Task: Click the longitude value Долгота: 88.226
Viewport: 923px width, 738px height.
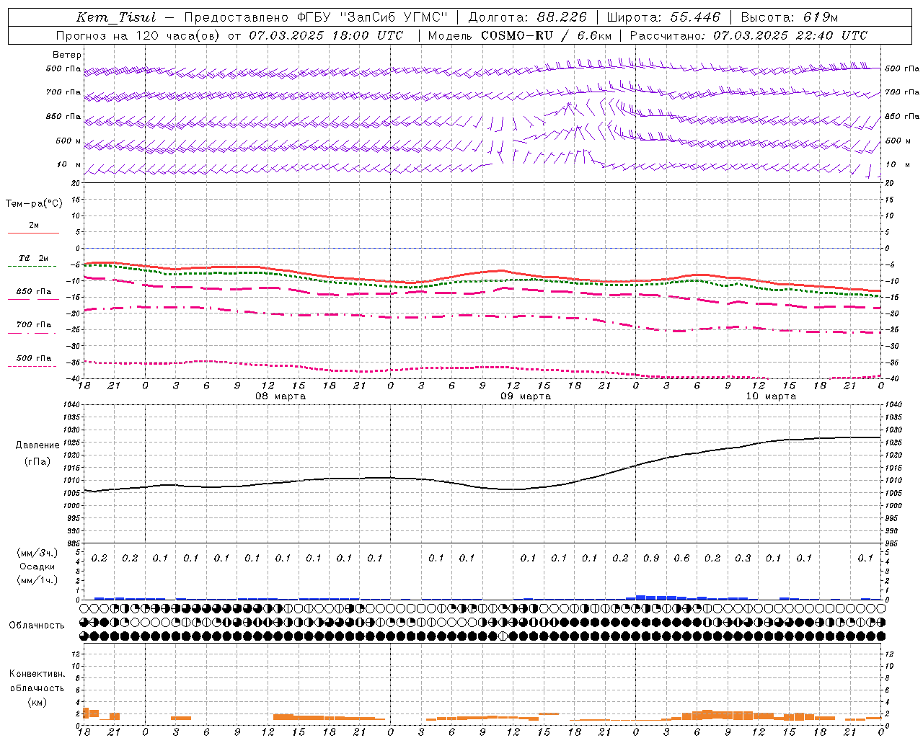Action: 528,17
